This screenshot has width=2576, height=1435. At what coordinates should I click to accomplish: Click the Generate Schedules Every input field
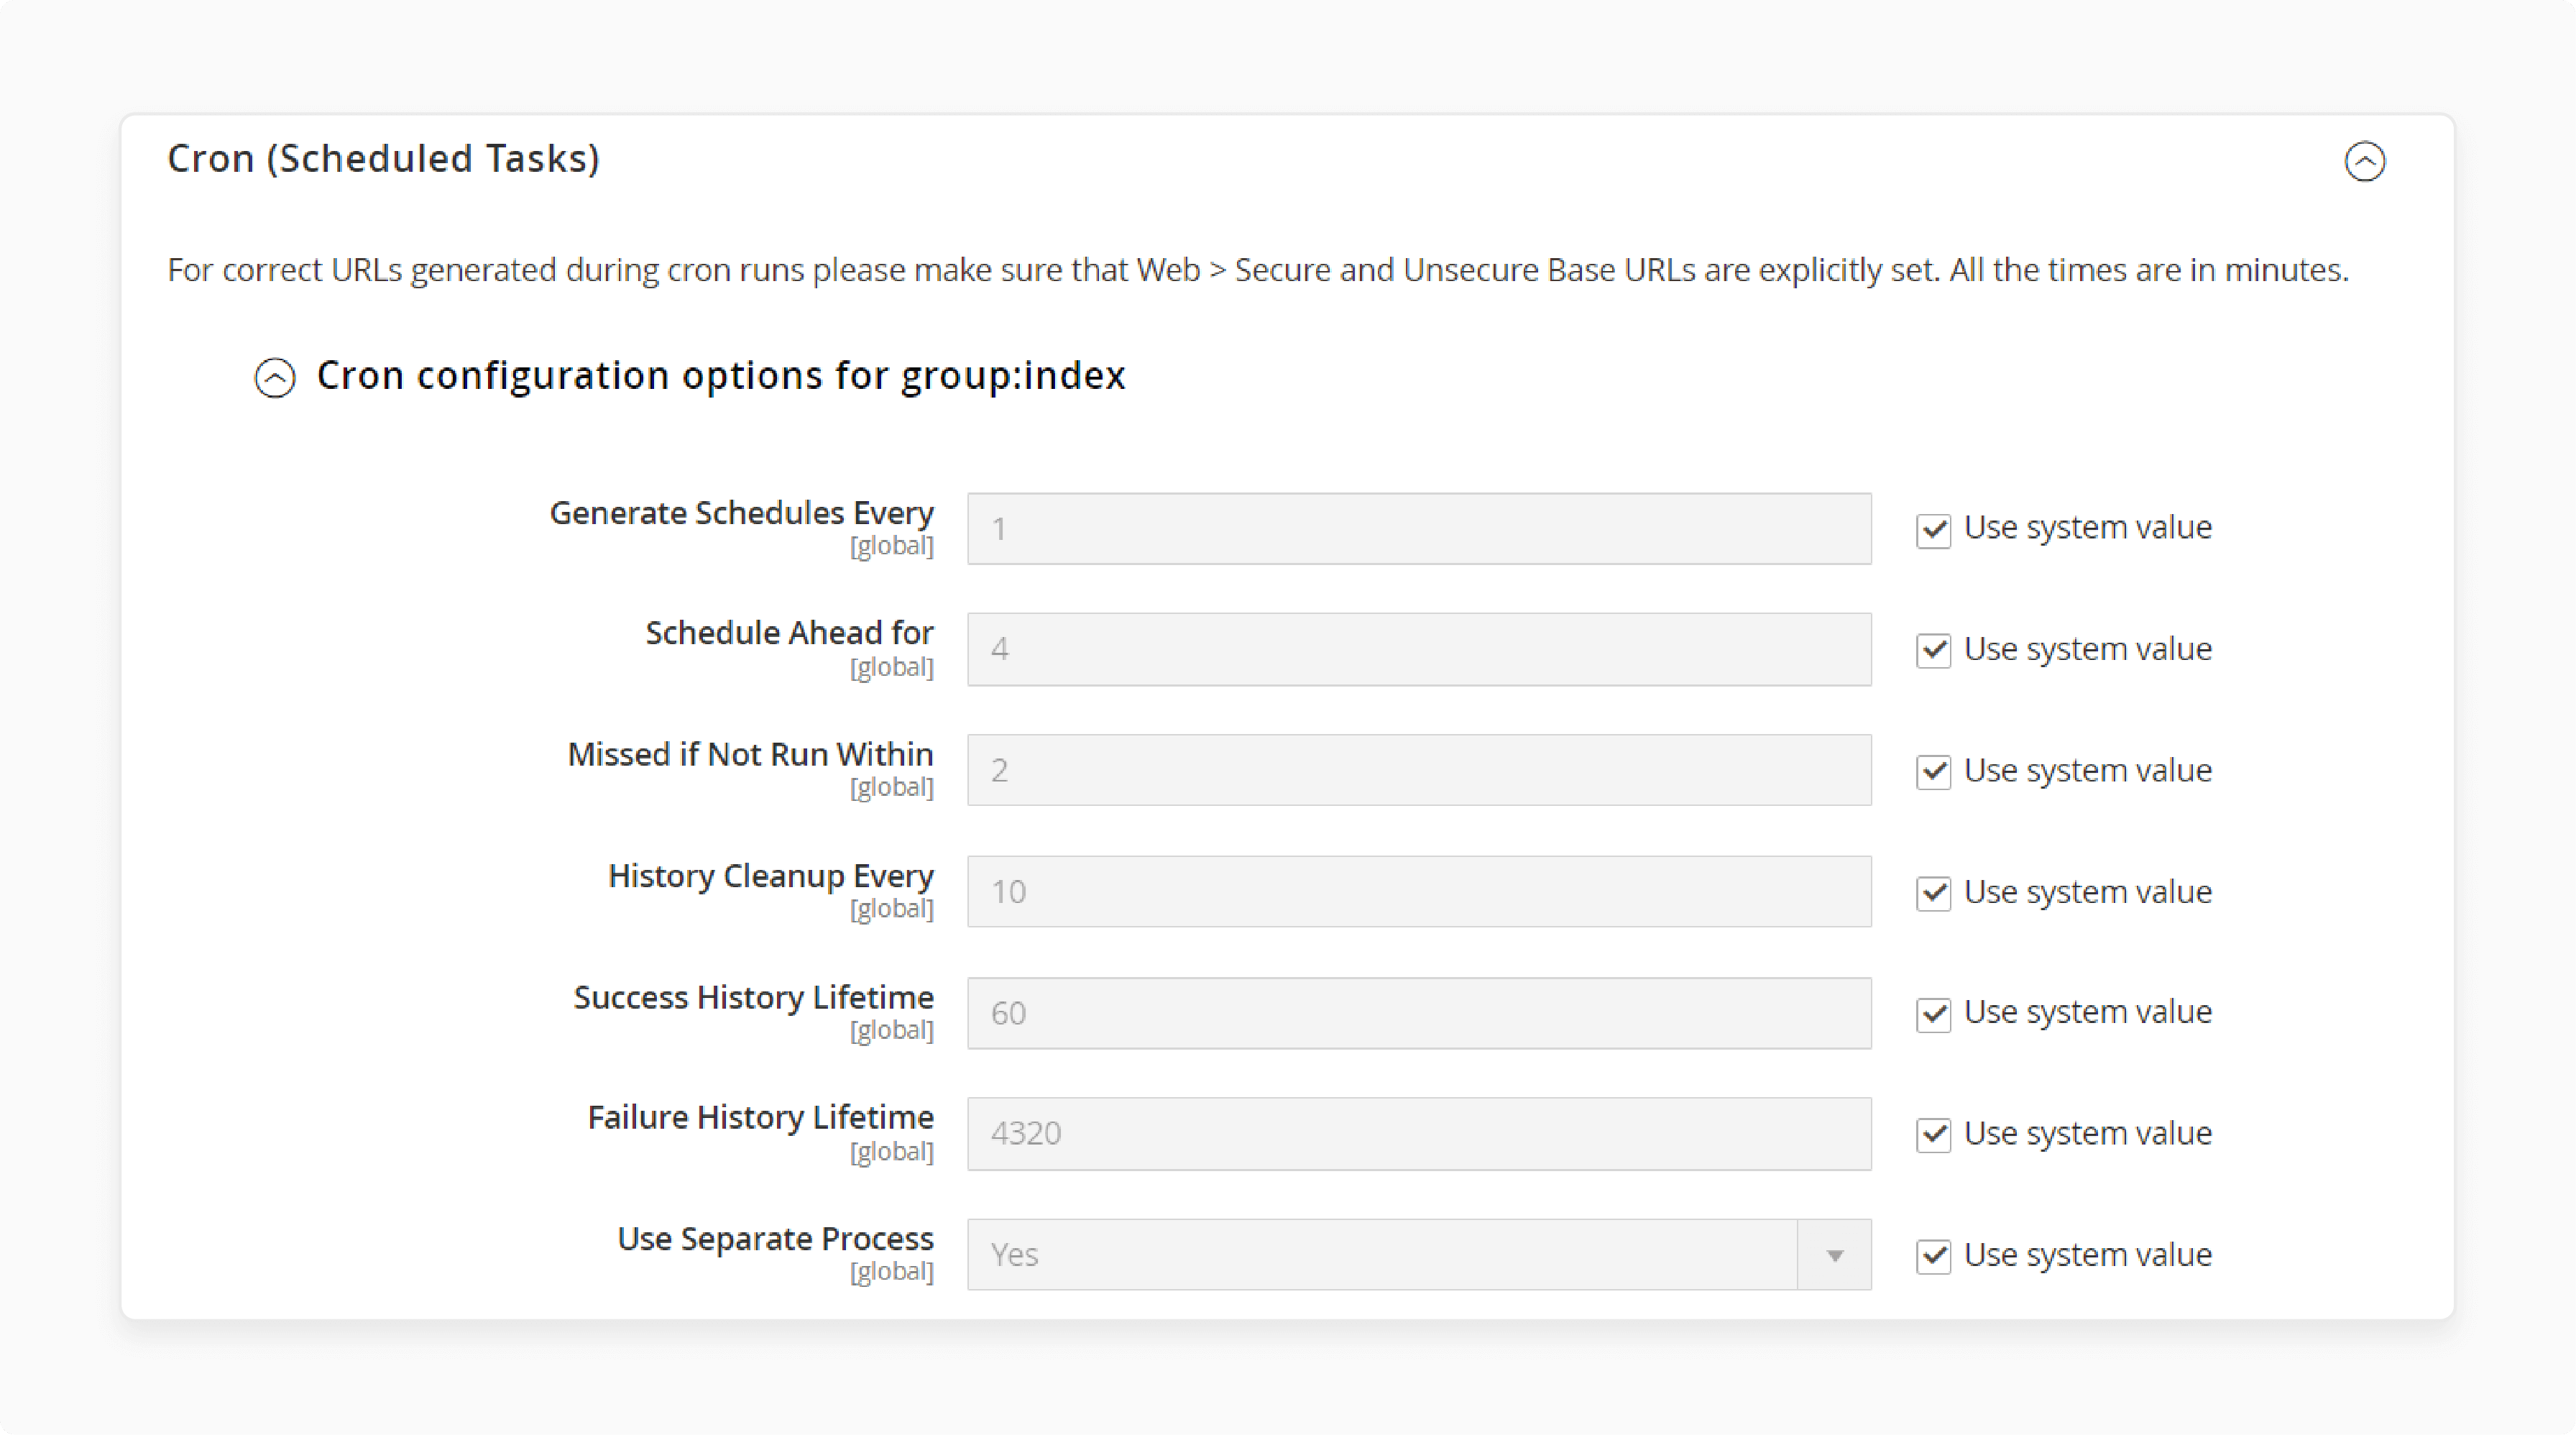point(1419,528)
